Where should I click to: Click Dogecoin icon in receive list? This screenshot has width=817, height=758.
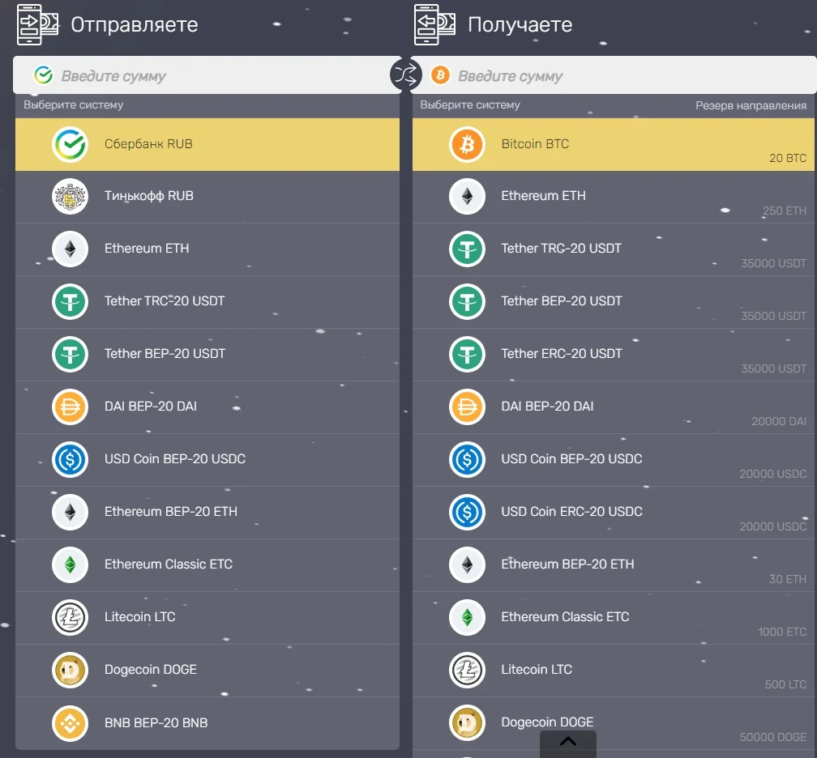(467, 722)
